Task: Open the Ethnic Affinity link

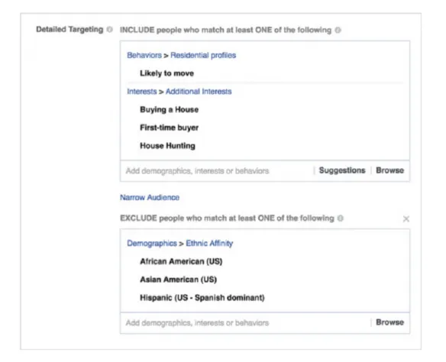Action: (209, 244)
